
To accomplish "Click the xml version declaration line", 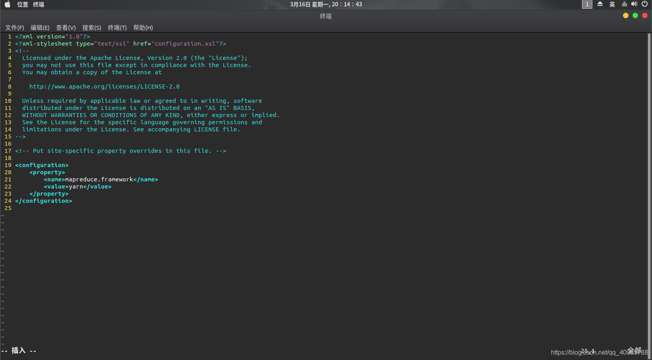I will (53, 37).
